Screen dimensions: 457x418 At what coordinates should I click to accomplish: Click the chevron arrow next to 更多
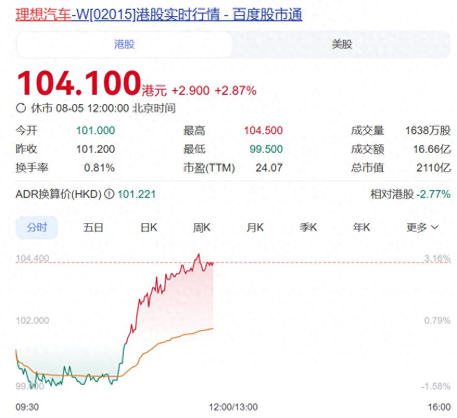[434, 227]
